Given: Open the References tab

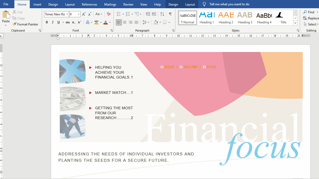Looking at the screenshot, I should click(89, 4).
